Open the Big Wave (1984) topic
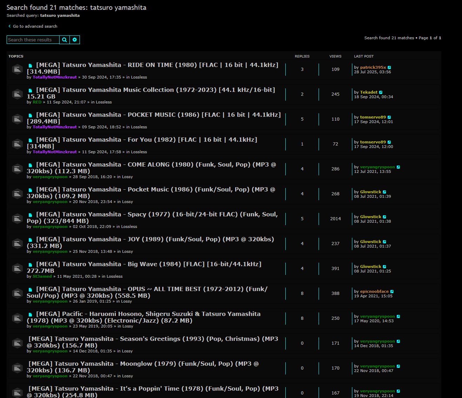Viewport: 462px width, 398px height. point(144,268)
